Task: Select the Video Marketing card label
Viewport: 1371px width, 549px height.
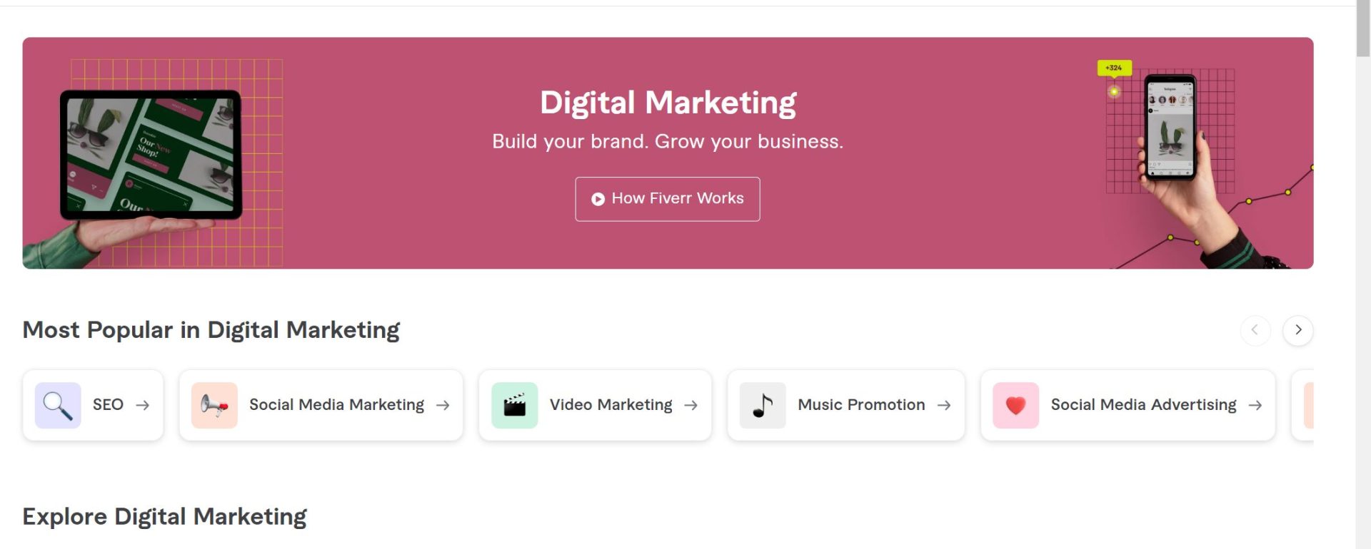Action: pos(611,405)
